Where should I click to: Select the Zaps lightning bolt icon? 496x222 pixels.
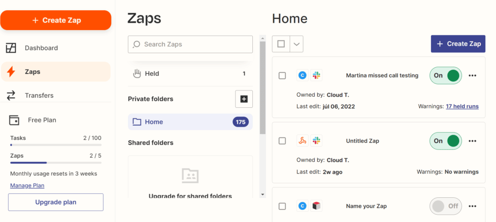(11, 72)
